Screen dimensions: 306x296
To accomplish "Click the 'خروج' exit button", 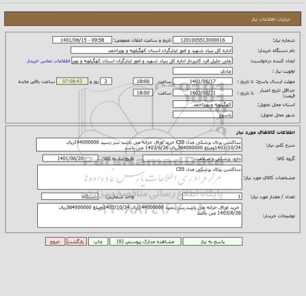I will 55,241.
